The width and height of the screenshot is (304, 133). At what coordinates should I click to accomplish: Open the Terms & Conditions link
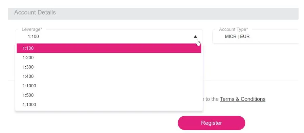tap(242, 99)
